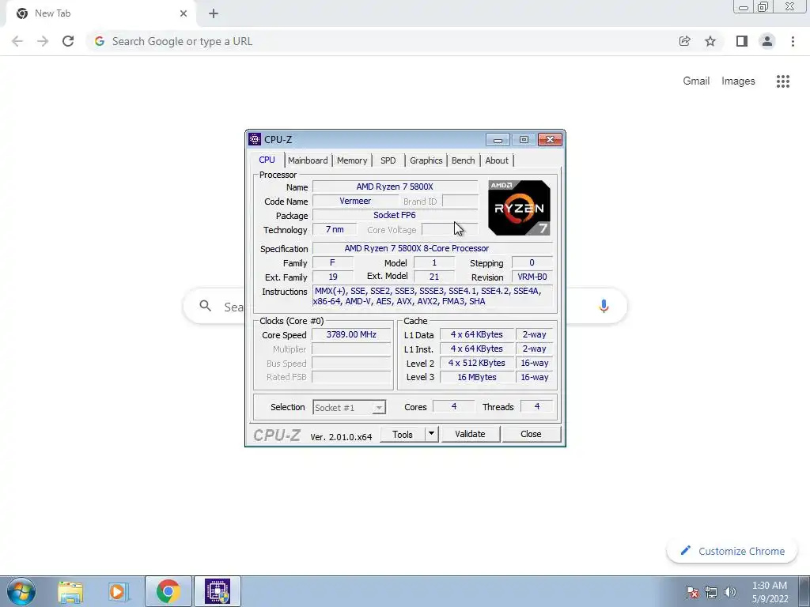The width and height of the screenshot is (810, 607).
Task: Open Chrome profile avatar
Action: pos(767,41)
